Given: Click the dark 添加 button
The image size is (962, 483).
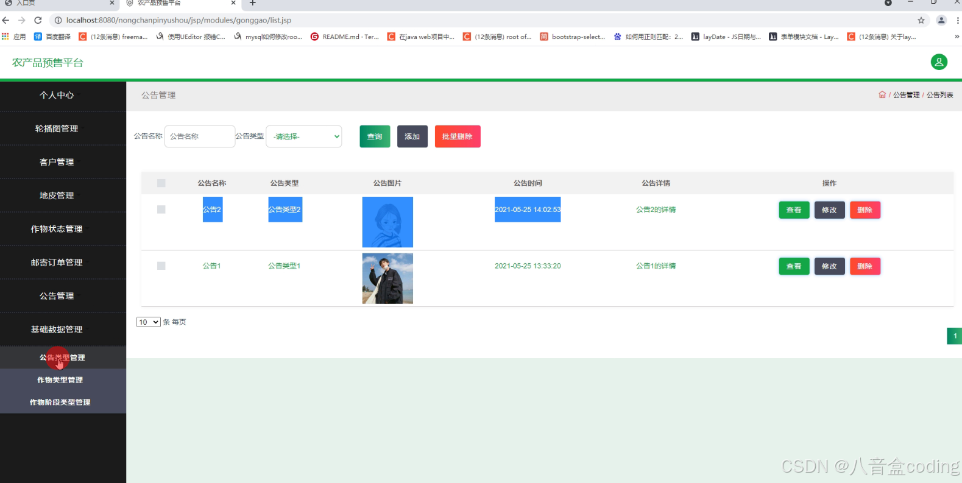Looking at the screenshot, I should [412, 136].
